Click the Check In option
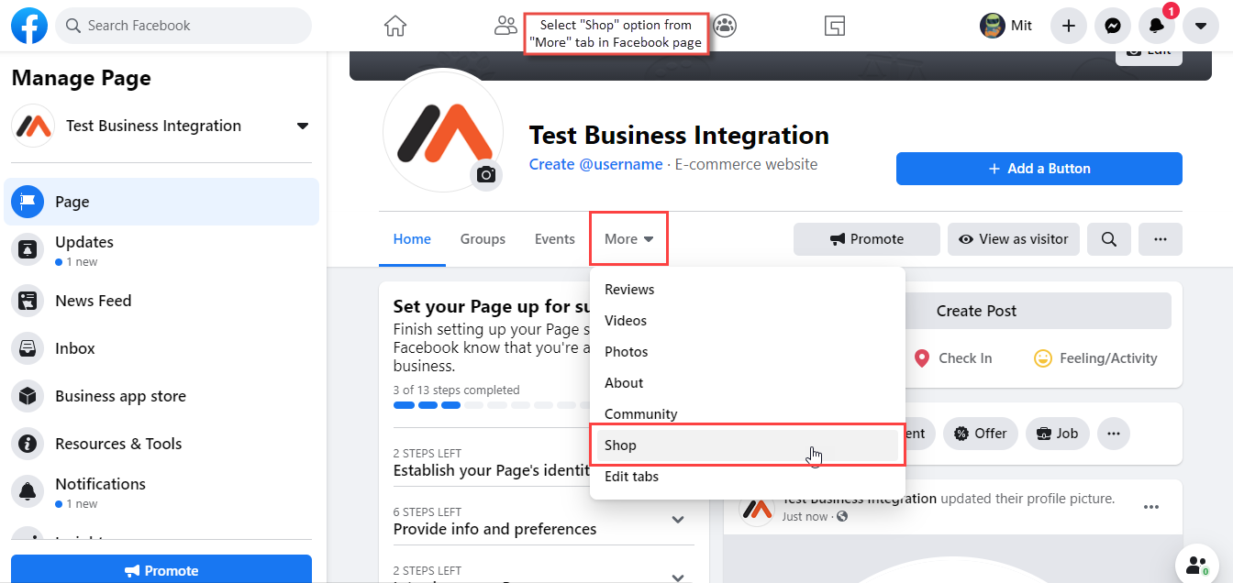1233x583 pixels. 953,358
